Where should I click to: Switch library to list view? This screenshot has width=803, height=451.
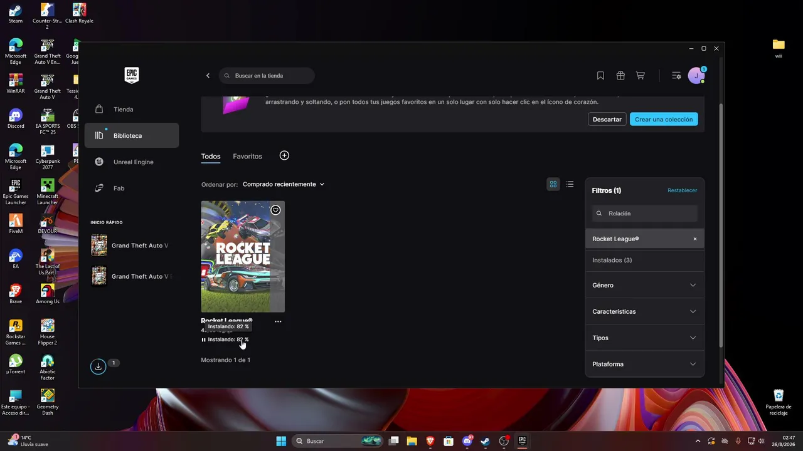click(570, 184)
